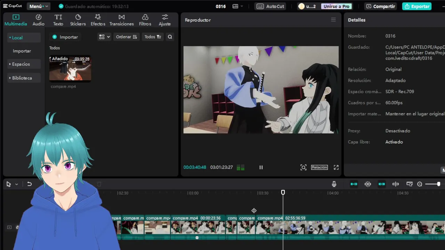Click the zoom-to-fit preview icon

pyautogui.click(x=304, y=167)
